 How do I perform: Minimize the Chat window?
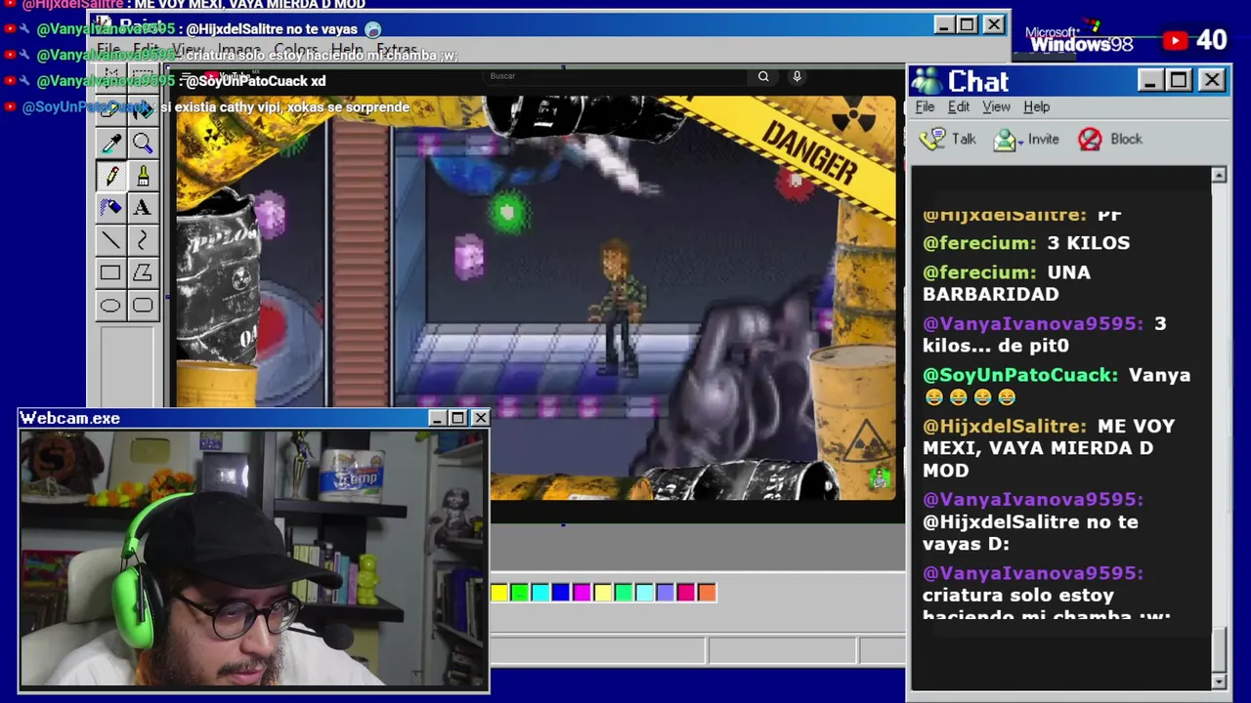click(x=1149, y=80)
